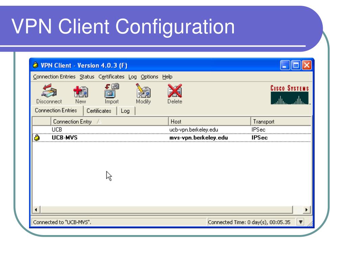346x259 pixels.
Task: Switch to the Certificates tab
Action: click(100, 111)
